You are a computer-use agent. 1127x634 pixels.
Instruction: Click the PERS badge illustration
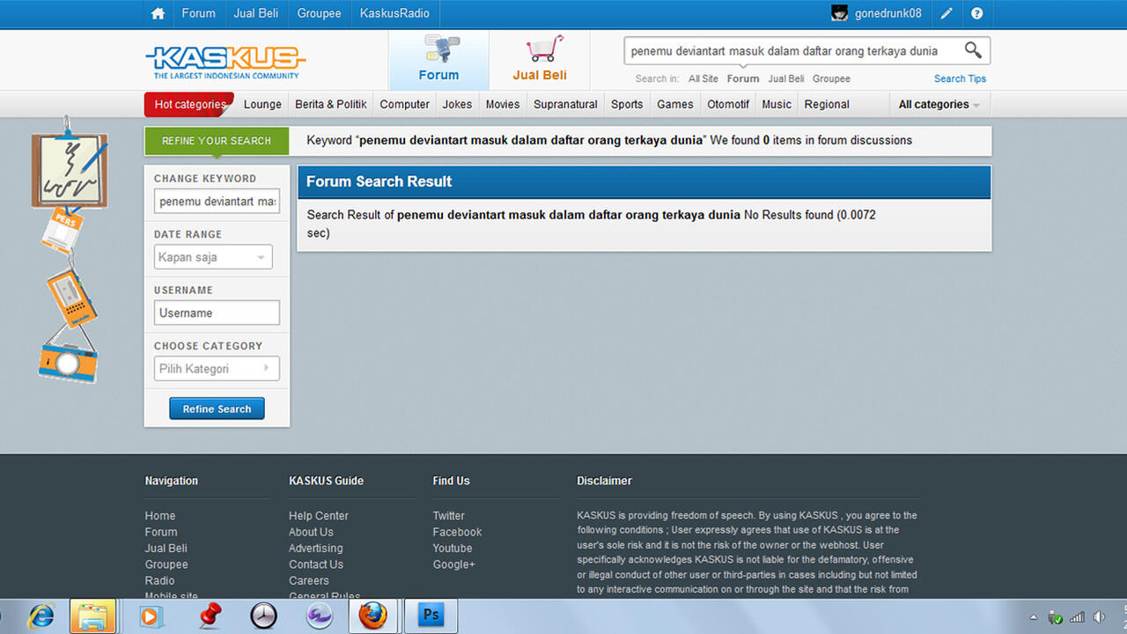63,230
